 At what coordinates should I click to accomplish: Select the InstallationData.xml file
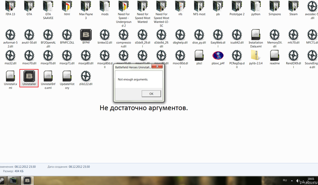click(256, 38)
